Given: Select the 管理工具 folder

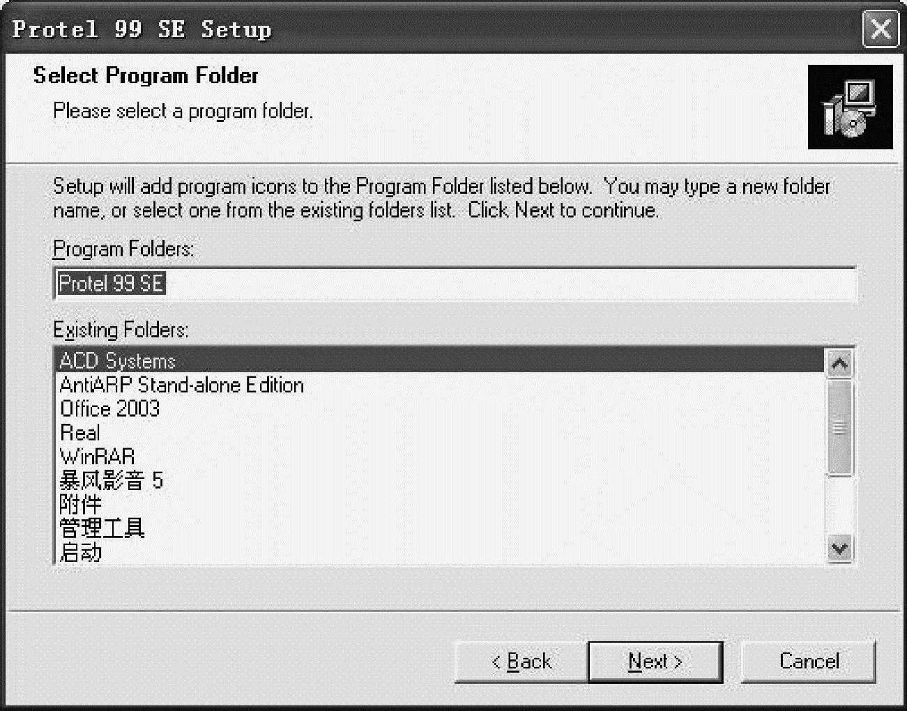Looking at the screenshot, I should coord(102,528).
